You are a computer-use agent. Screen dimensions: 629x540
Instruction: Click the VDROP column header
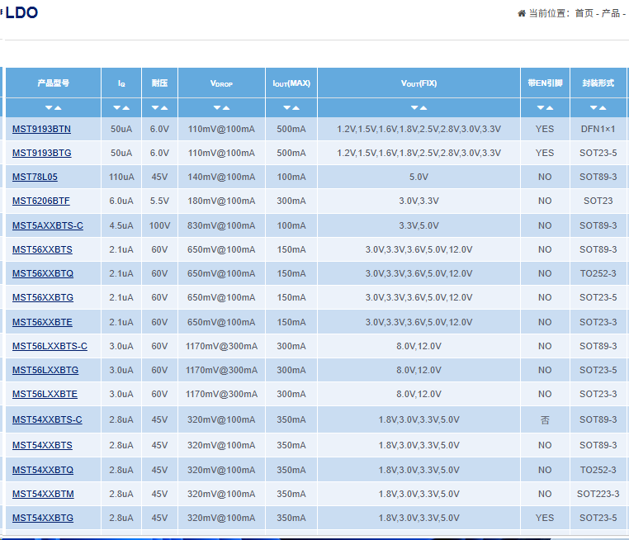(x=221, y=83)
